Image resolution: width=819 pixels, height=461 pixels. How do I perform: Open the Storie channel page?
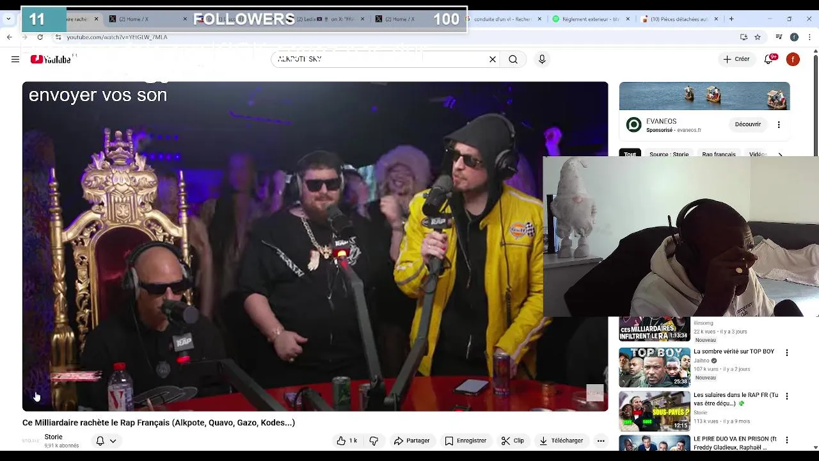[x=53, y=437]
